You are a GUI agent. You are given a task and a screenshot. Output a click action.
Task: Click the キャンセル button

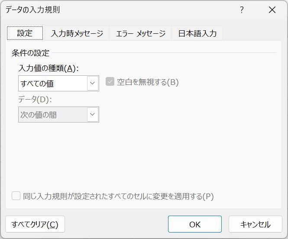pos(256,224)
